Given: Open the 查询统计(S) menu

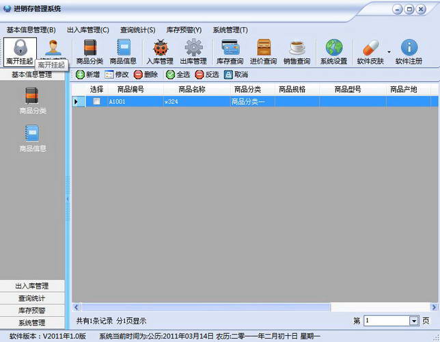Looking at the screenshot, I should tap(138, 30).
